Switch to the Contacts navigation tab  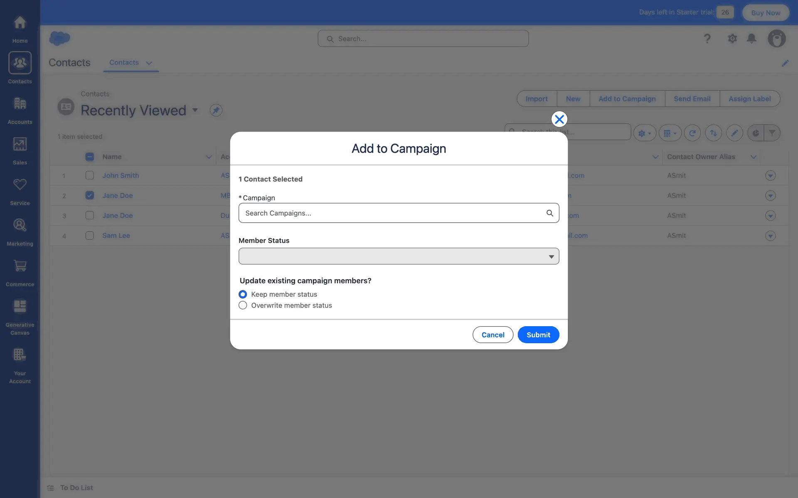(124, 63)
